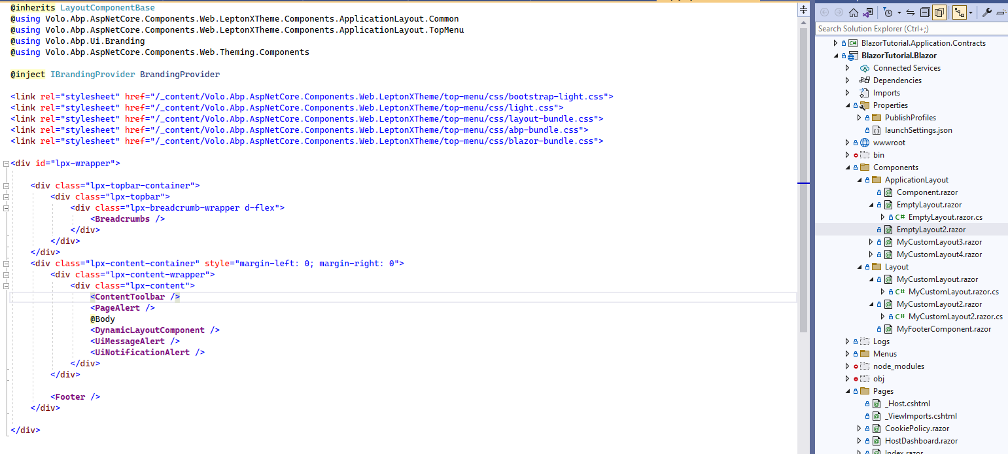Switch between solutions and folder views icon

[x=868, y=12]
